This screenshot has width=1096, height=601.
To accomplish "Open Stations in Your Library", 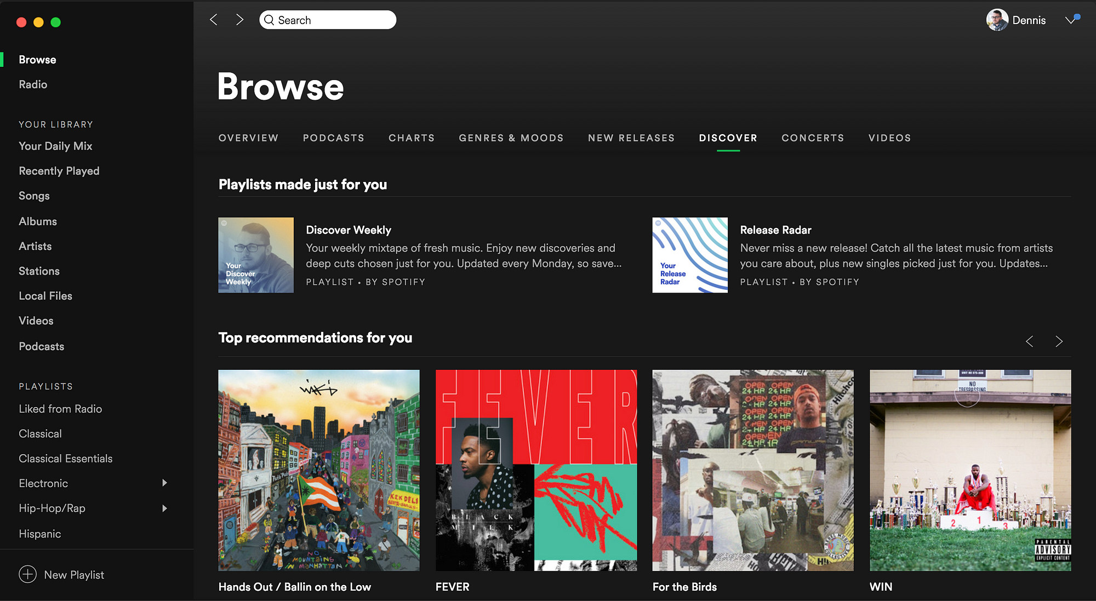I will point(39,271).
